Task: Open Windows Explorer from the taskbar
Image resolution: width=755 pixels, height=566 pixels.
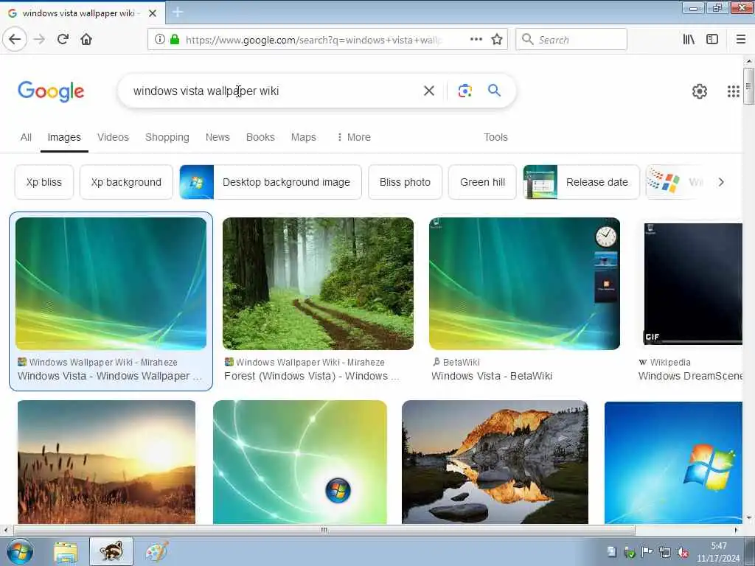Action: 66,551
